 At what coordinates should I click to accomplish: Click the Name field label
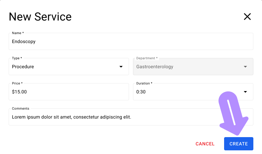tap(18, 33)
